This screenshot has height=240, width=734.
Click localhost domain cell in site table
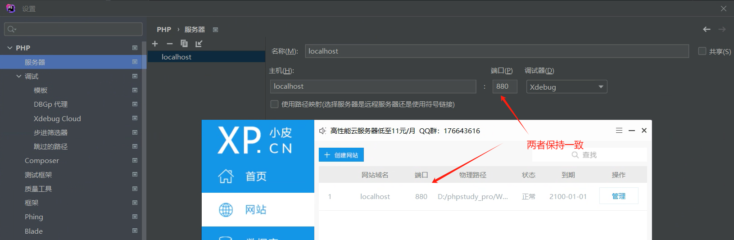coord(375,196)
